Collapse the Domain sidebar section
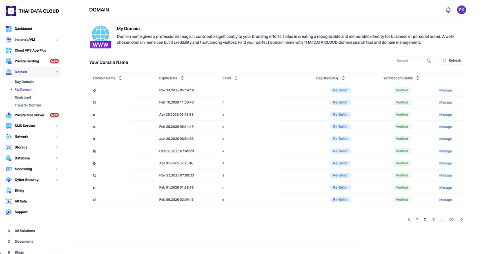This screenshot has height=254, width=490. point(57,72)
